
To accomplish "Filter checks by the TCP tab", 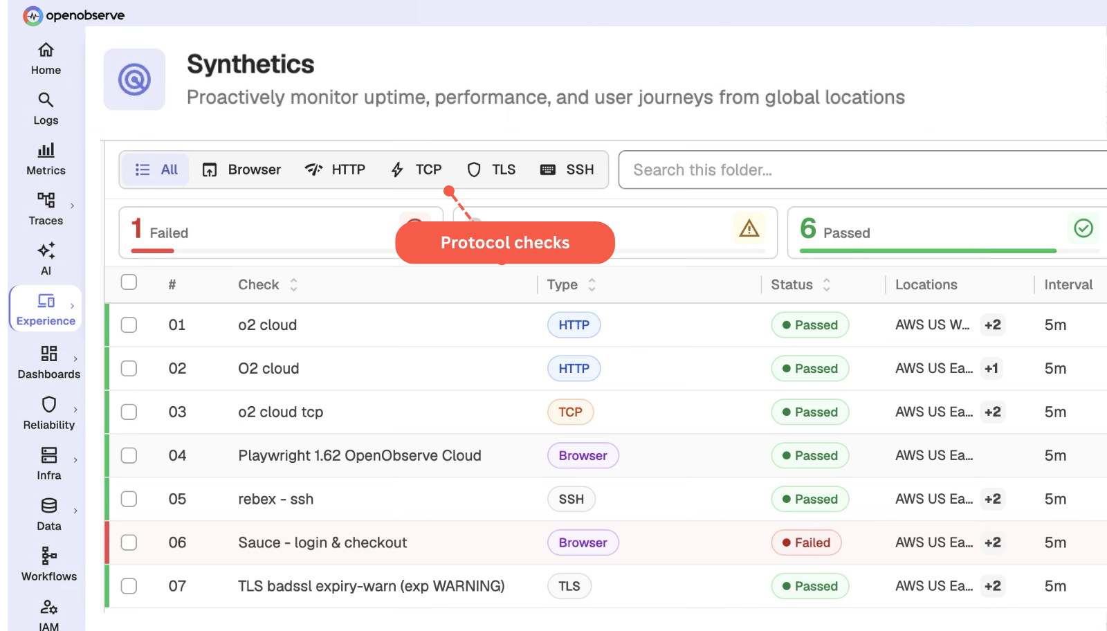I will 416,170.
